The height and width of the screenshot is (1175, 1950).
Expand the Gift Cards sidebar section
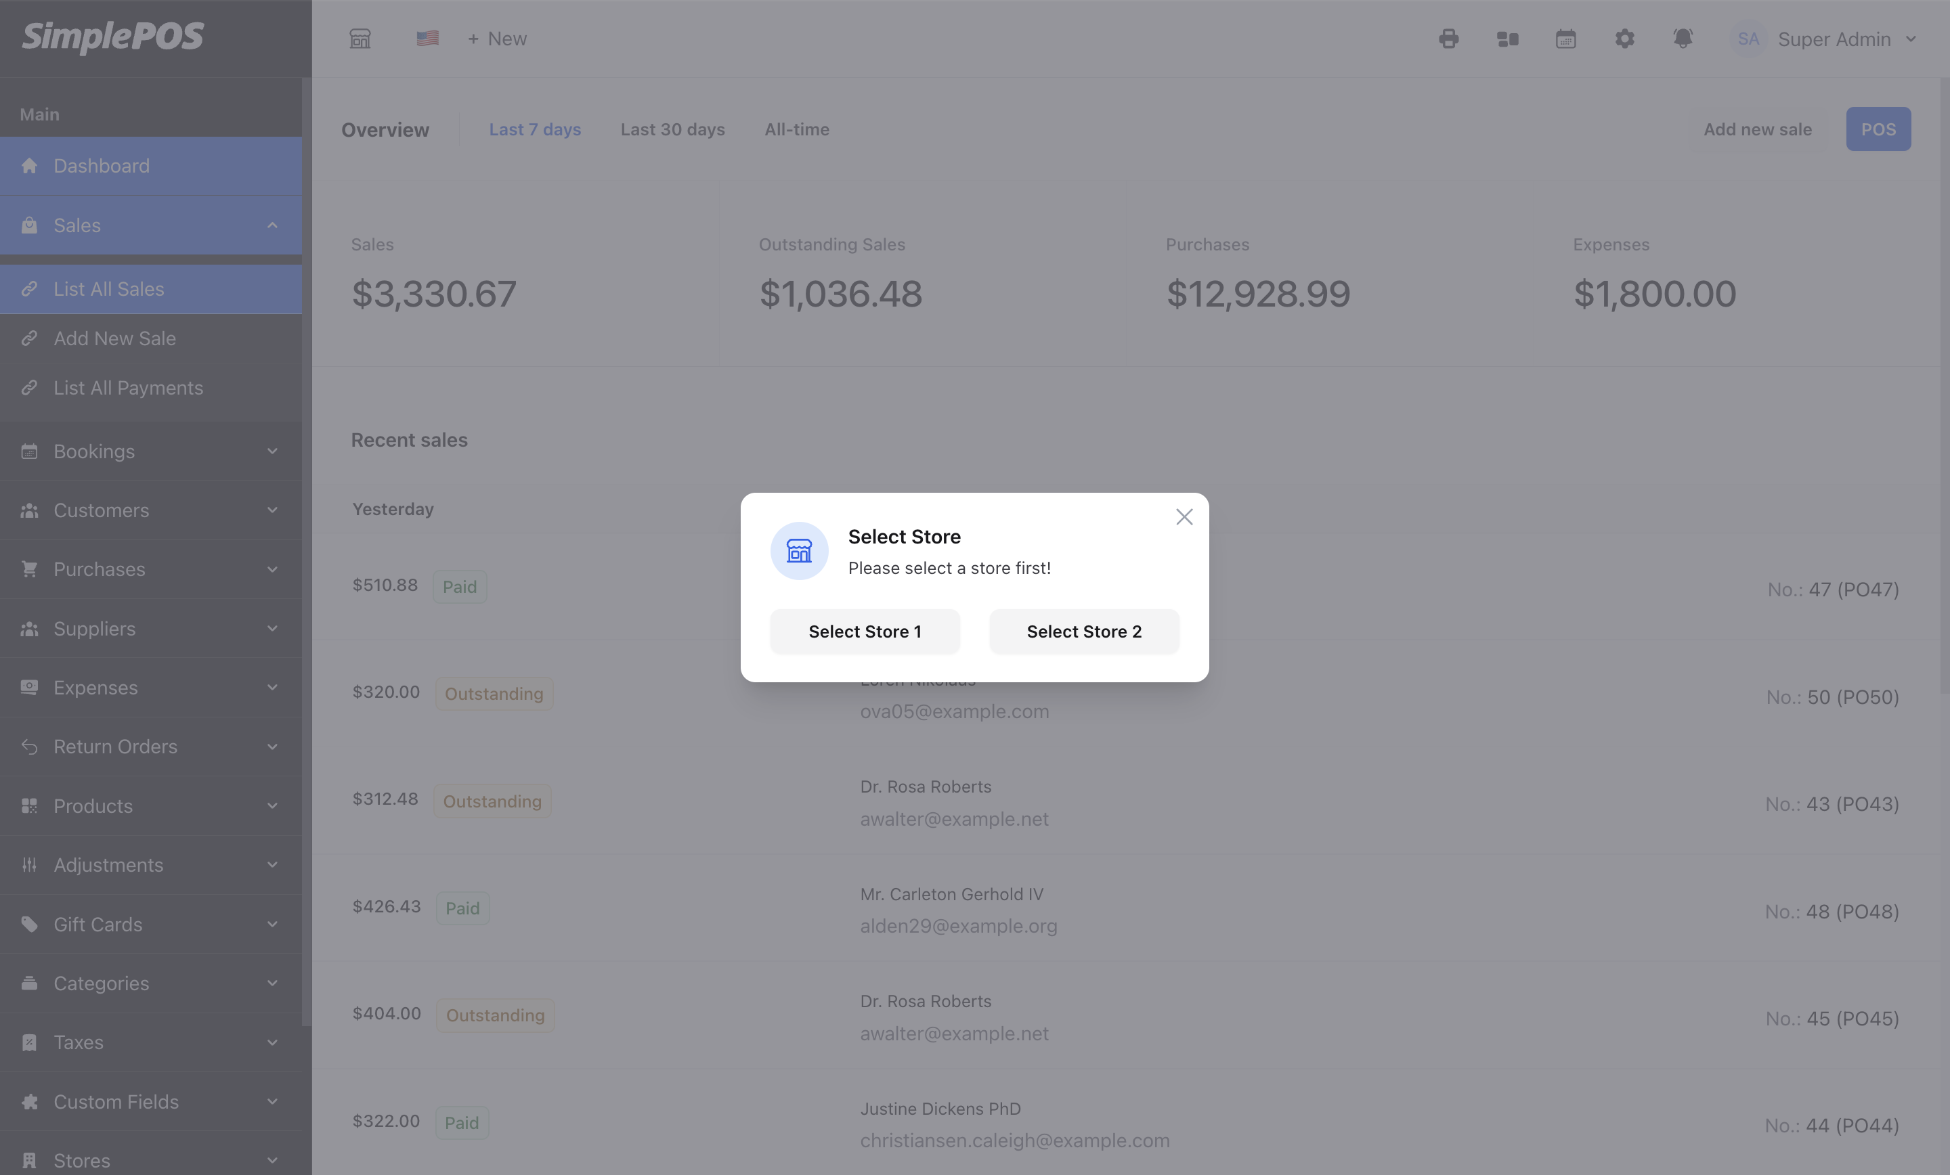[97, 924]
